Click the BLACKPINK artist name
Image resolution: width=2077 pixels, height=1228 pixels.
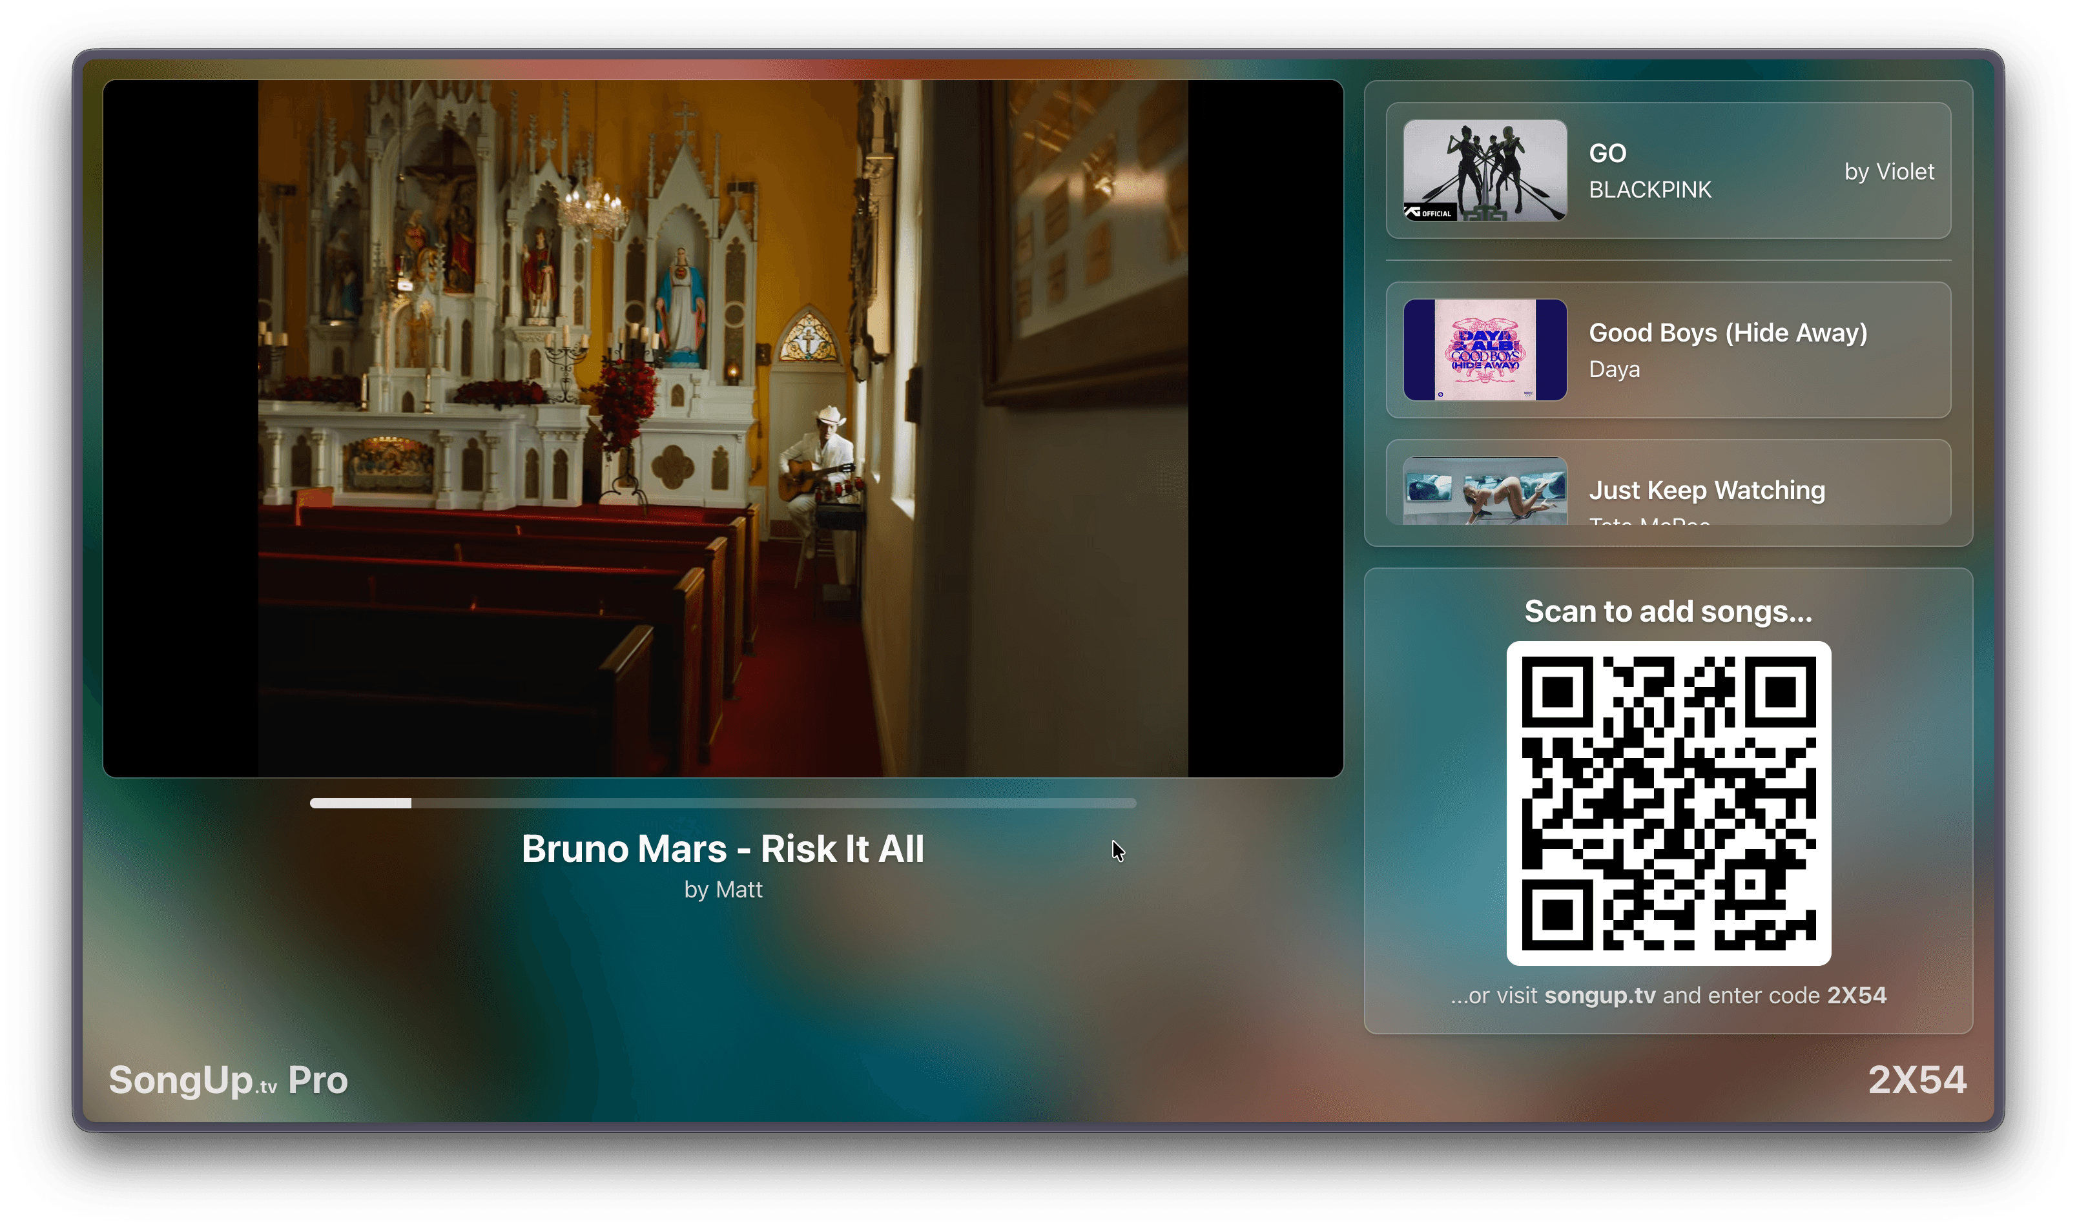tap(1649, 190)
